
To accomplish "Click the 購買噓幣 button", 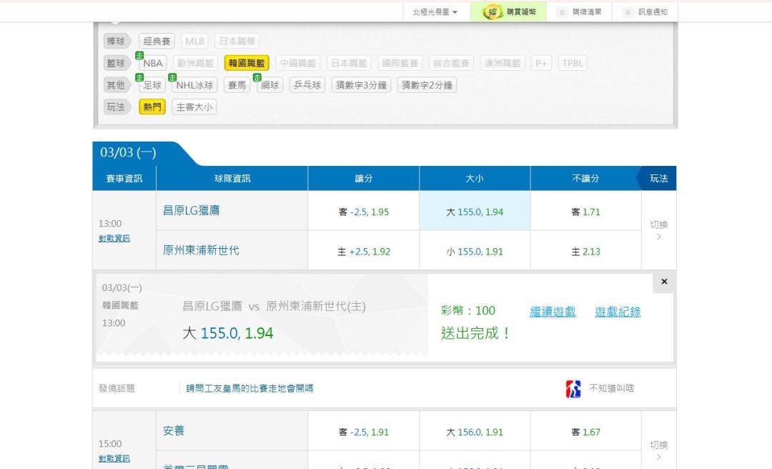I will coord(509,12).
